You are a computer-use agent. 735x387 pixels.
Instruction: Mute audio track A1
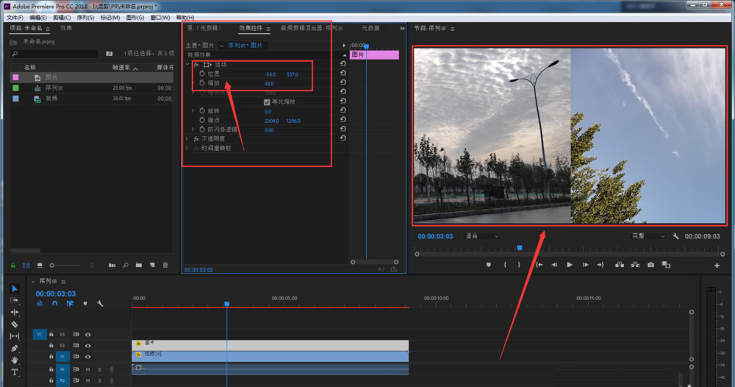point(87,369)
